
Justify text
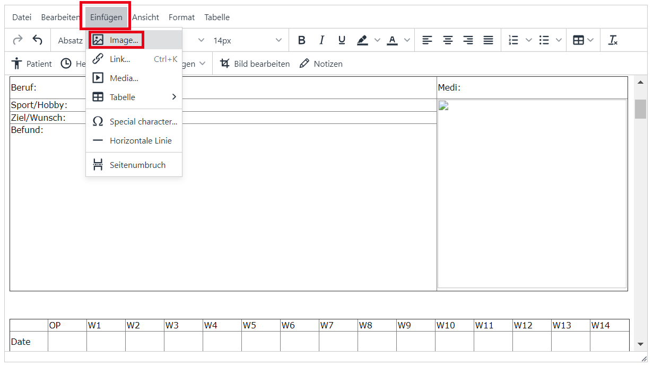click(x=488, y=40)
